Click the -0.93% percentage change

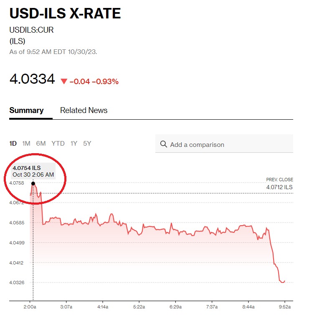108,82
